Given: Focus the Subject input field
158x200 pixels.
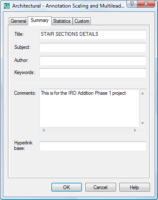Looking at the screenshot, I should pos(93,48).
